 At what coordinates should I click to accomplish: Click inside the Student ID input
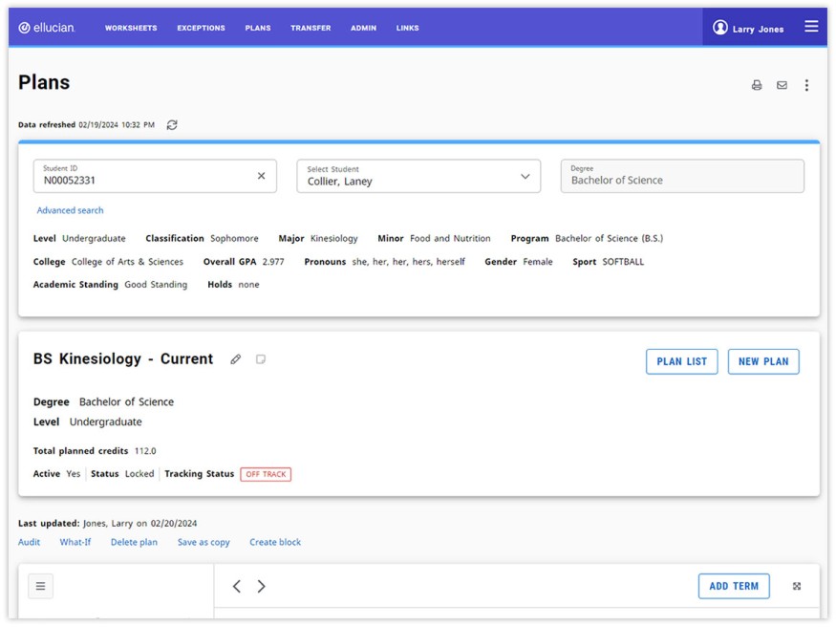pyautogui.click(x=143, y=176)
